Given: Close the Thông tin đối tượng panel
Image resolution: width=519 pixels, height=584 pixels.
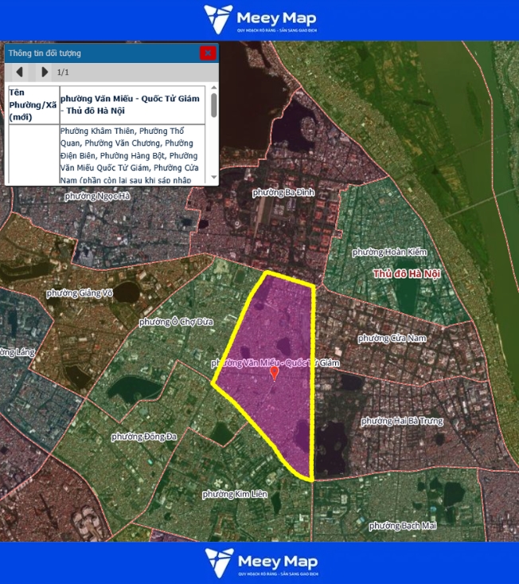Looking at the screenshot, I should (208, 53).
